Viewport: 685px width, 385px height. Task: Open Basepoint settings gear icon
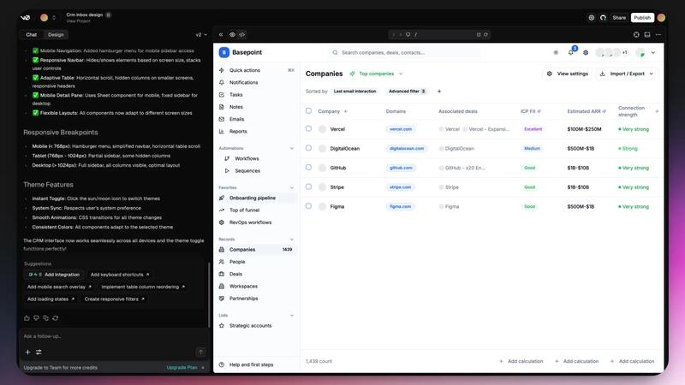[x=586, y=52]
